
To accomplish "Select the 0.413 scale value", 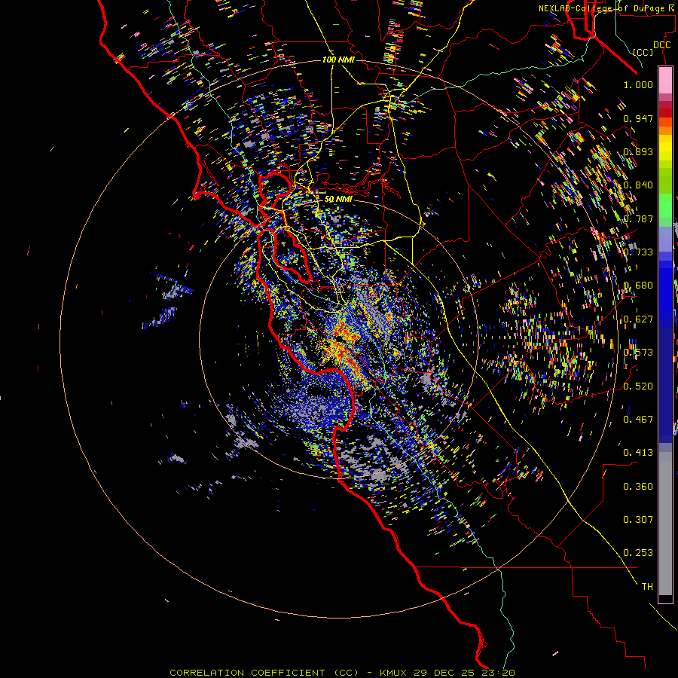I will [x=638, y=453].
